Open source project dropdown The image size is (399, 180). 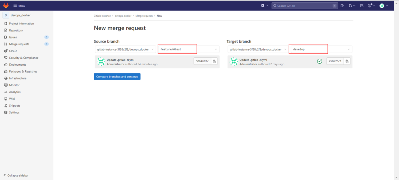[125, 49]
